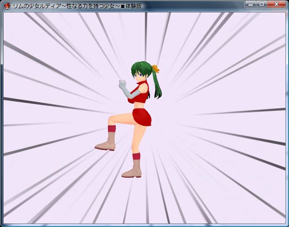Viewport: 289px width, 227px height.
Task: Click the game icon in the title bar
Action: 7,6
